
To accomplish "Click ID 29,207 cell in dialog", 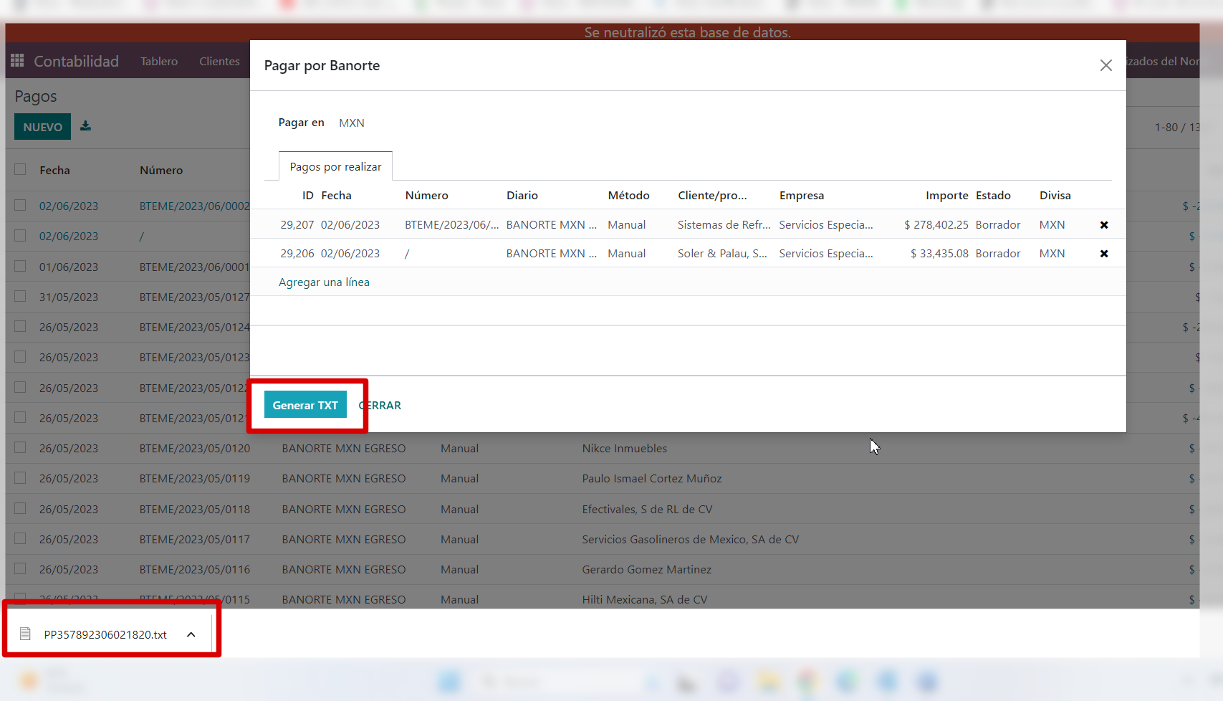I will (297, 225).
